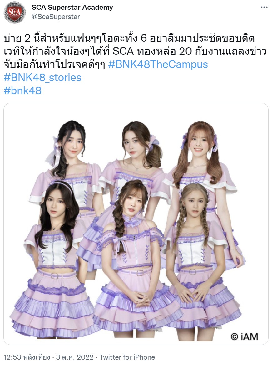Click the © iAM watermark in photo

tap(244, 337)
